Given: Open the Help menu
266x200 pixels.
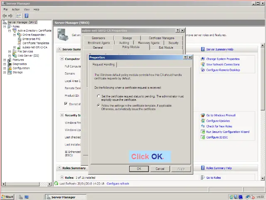Looking at the screenshot, I should [x=36, y=9].
